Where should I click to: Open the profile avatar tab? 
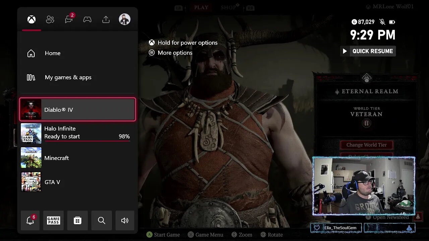[124, 19]
